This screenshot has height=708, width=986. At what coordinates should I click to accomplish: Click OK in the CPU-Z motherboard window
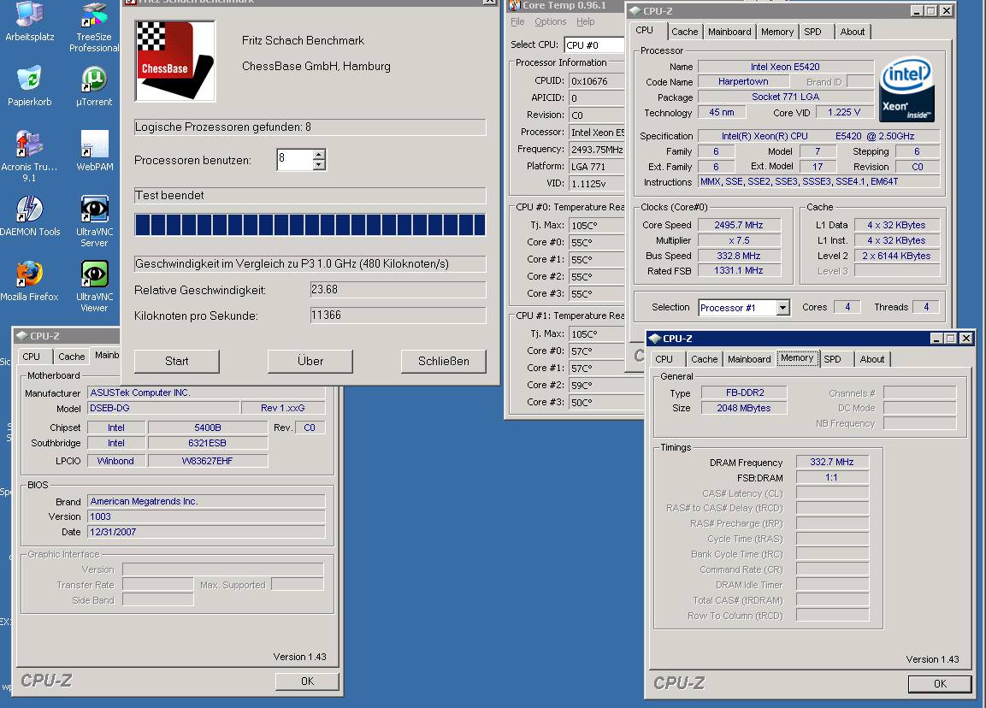(x=307, y=681)
